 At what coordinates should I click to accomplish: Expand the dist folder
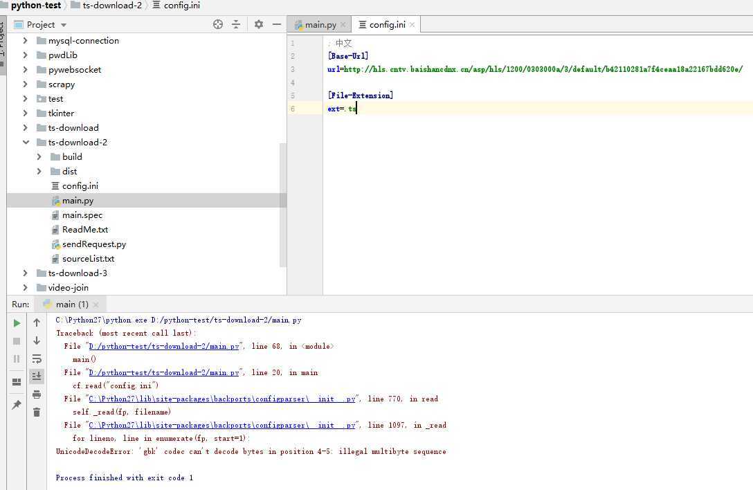(39, 171)
